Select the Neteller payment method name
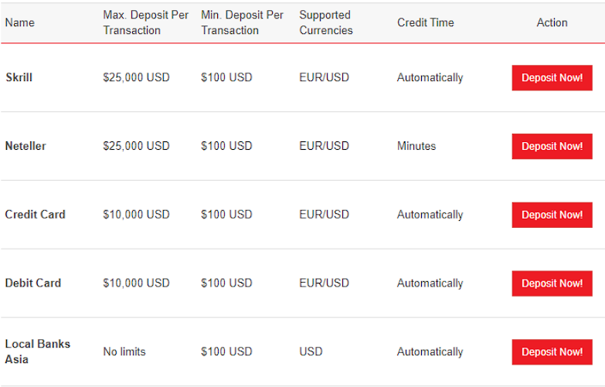Viewport: 605px width, 387px height. pos(25,146)
